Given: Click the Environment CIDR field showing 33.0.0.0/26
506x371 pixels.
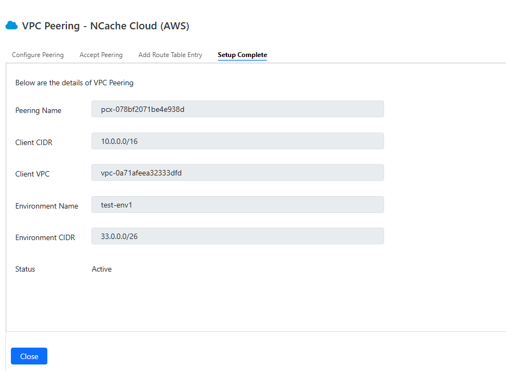Looking at the screenshot, I should point(238,236).
